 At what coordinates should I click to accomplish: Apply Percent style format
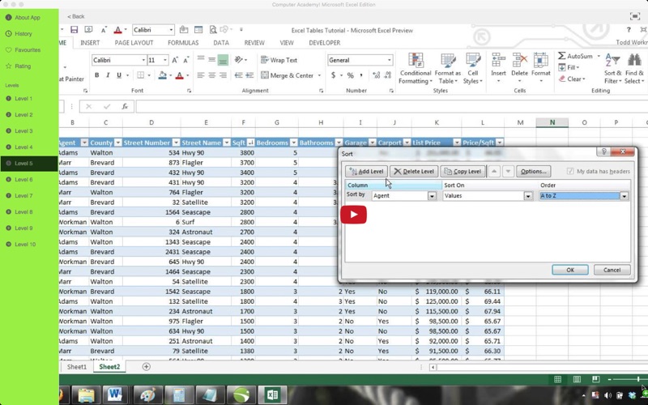click(351, 75)
